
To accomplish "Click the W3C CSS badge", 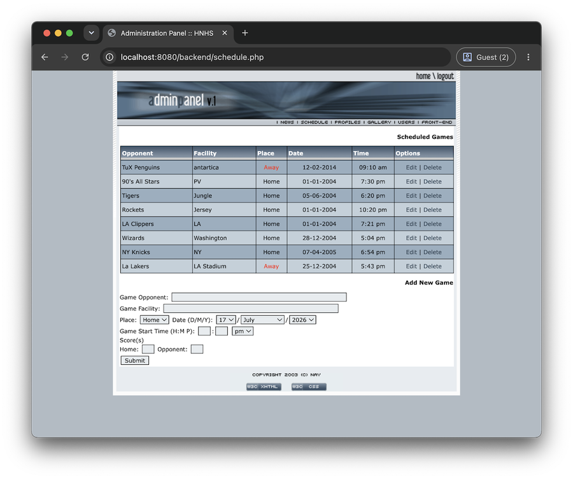I will [x=309, y=387].
